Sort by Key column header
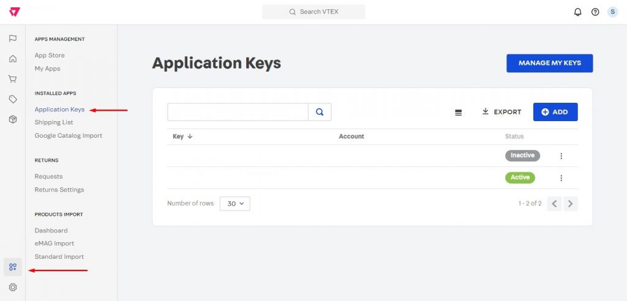Image resolution: width=627 pixels, height=301 pixels. tap(182, 136)
